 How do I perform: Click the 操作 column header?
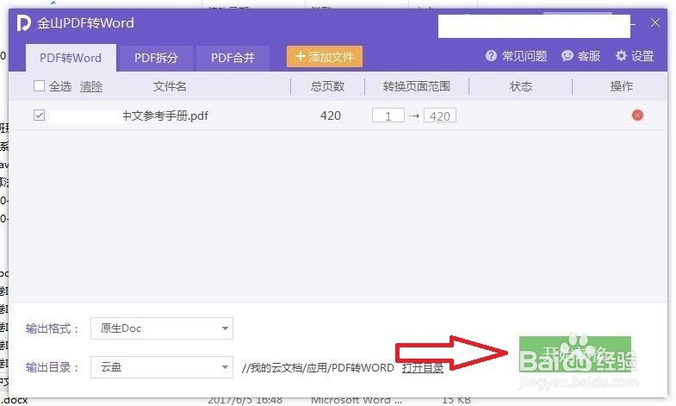[x=621, y=86]
